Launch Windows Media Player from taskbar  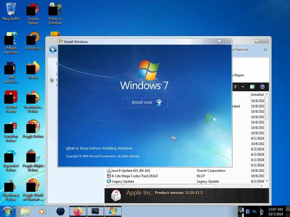click(42, 211)
